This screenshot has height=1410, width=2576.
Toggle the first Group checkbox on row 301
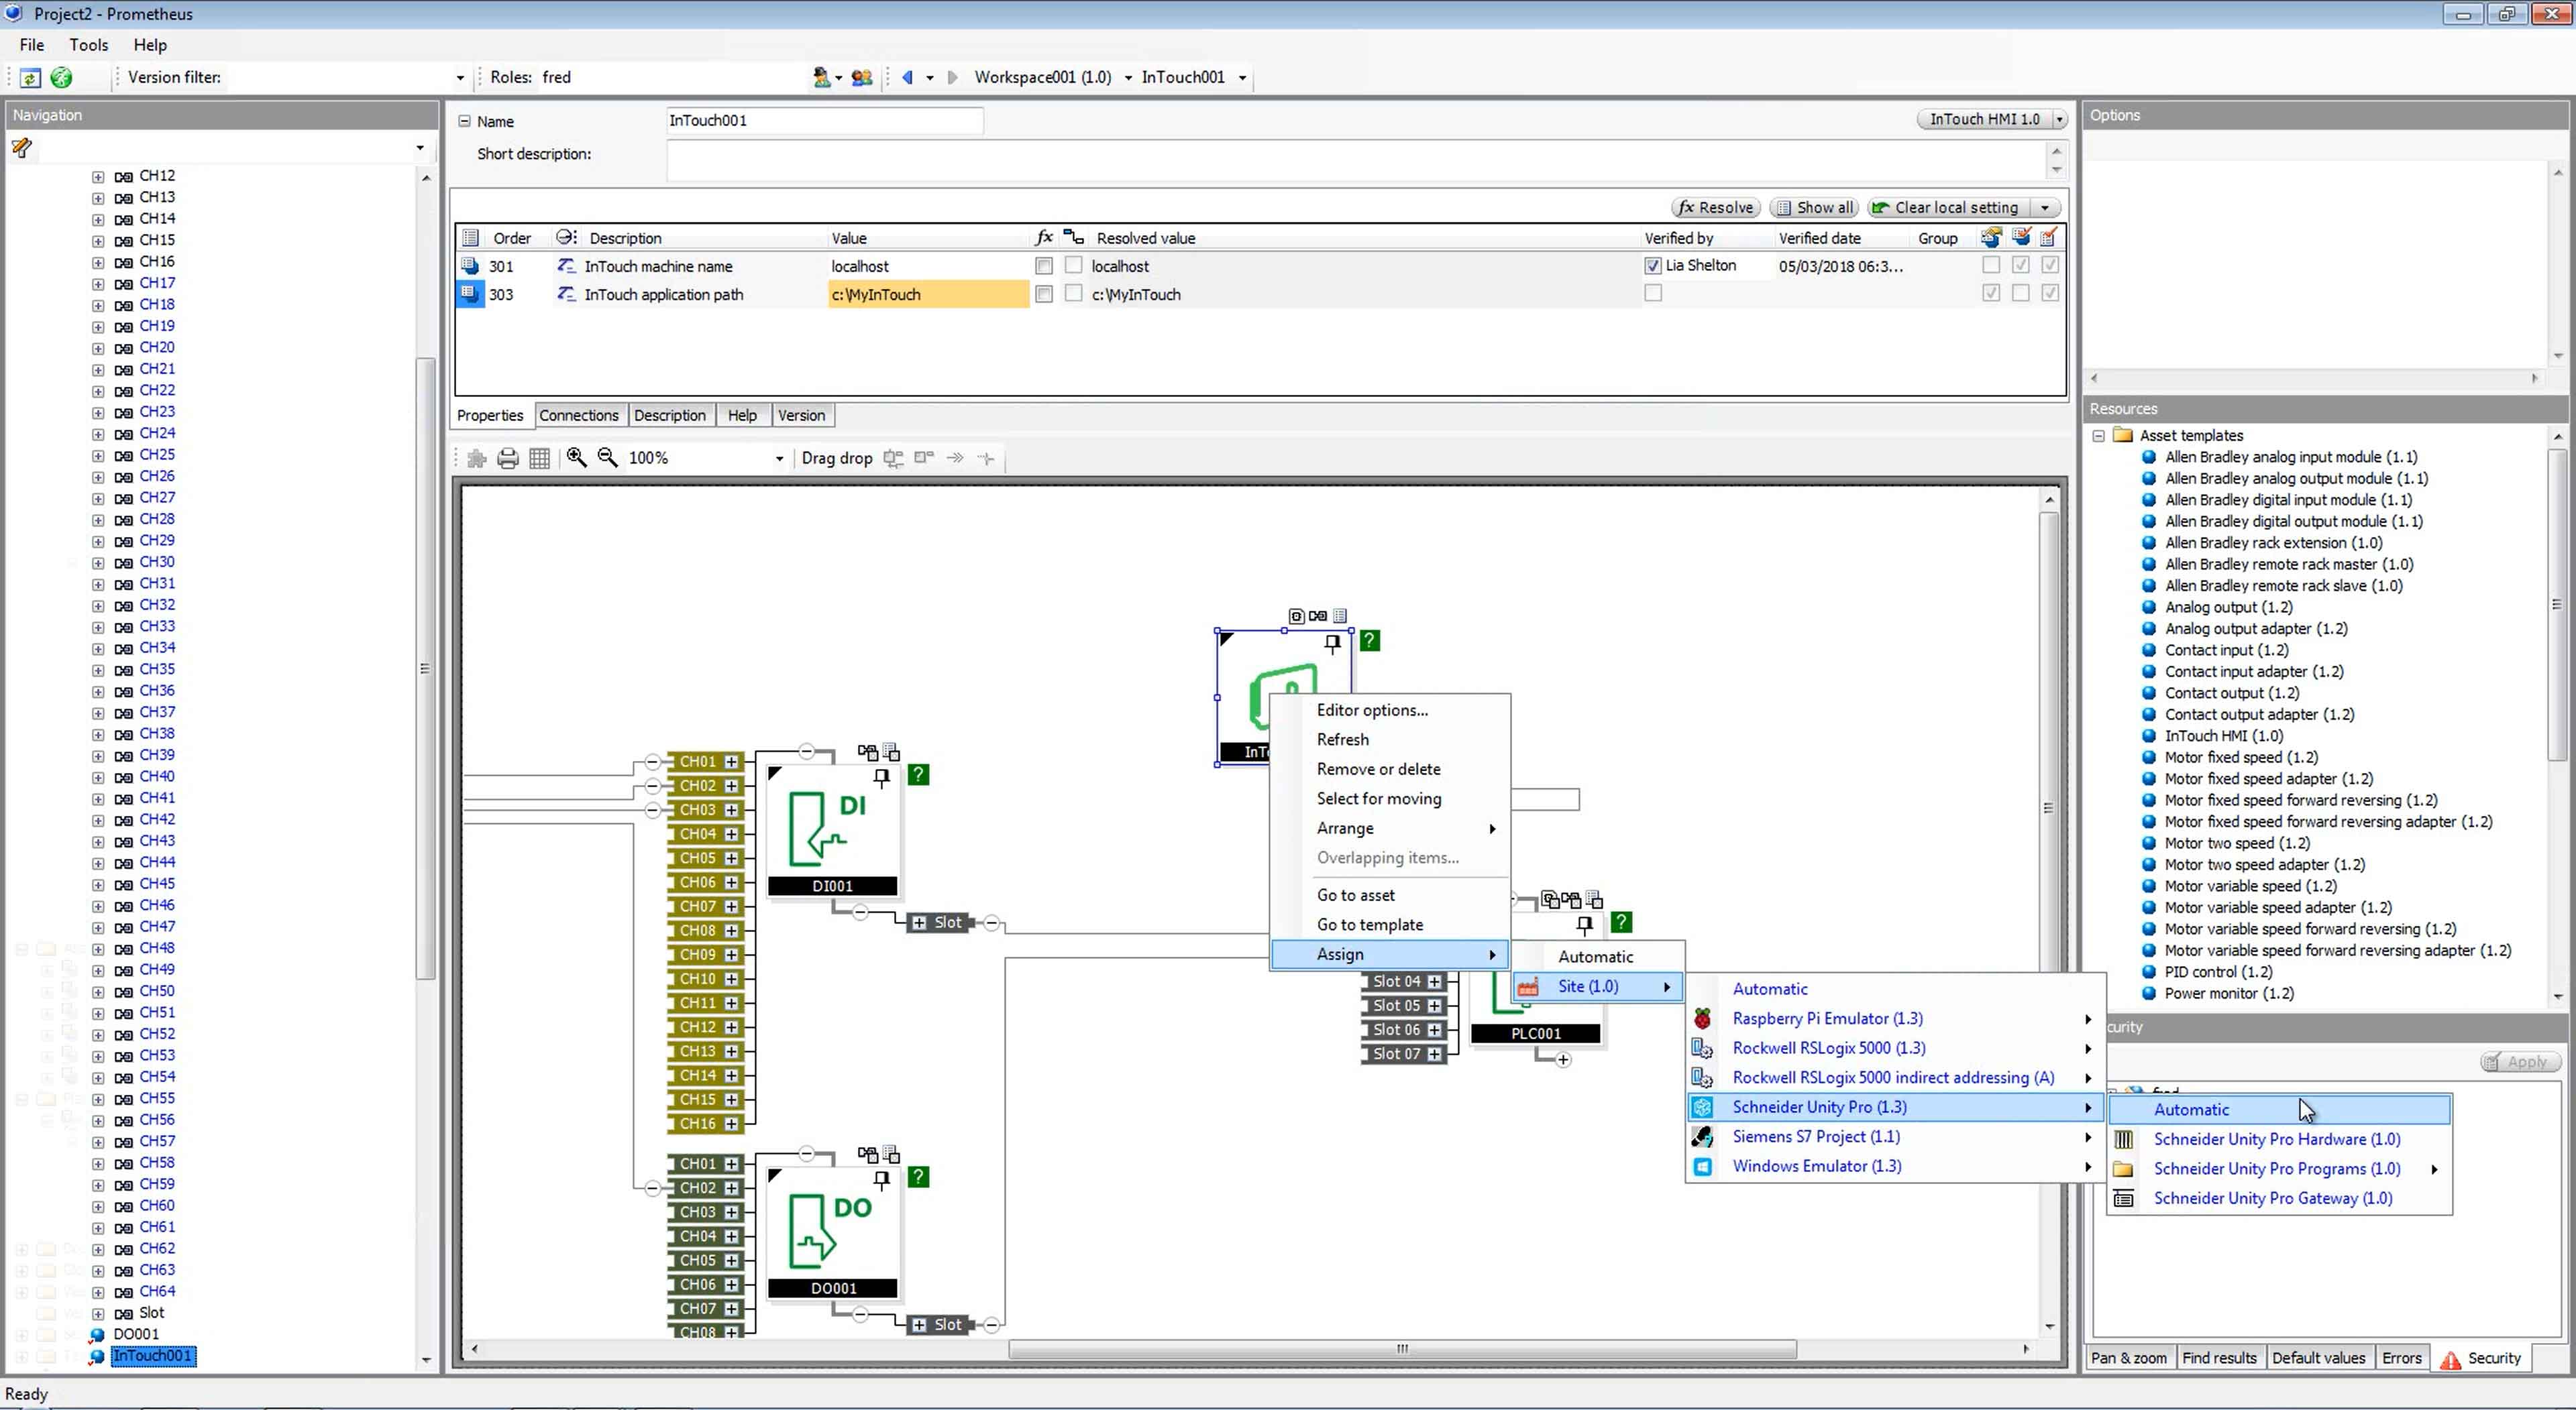point(1990,266)
